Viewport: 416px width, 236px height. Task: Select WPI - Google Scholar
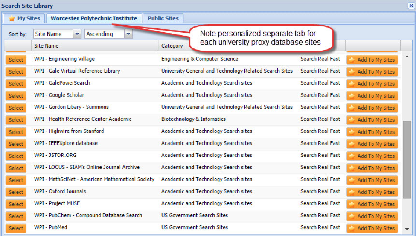16,96
